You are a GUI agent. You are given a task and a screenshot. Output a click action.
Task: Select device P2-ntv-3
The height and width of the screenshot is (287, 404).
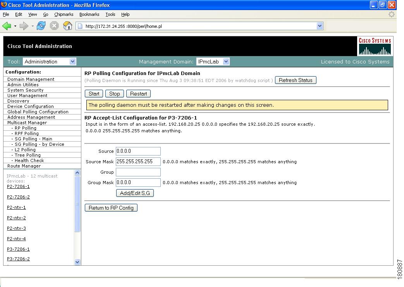[x=16, y=228]
